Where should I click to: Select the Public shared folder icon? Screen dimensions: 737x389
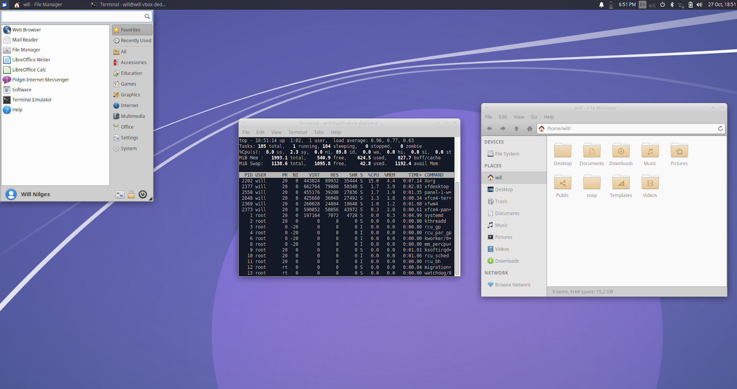[562, 183]
